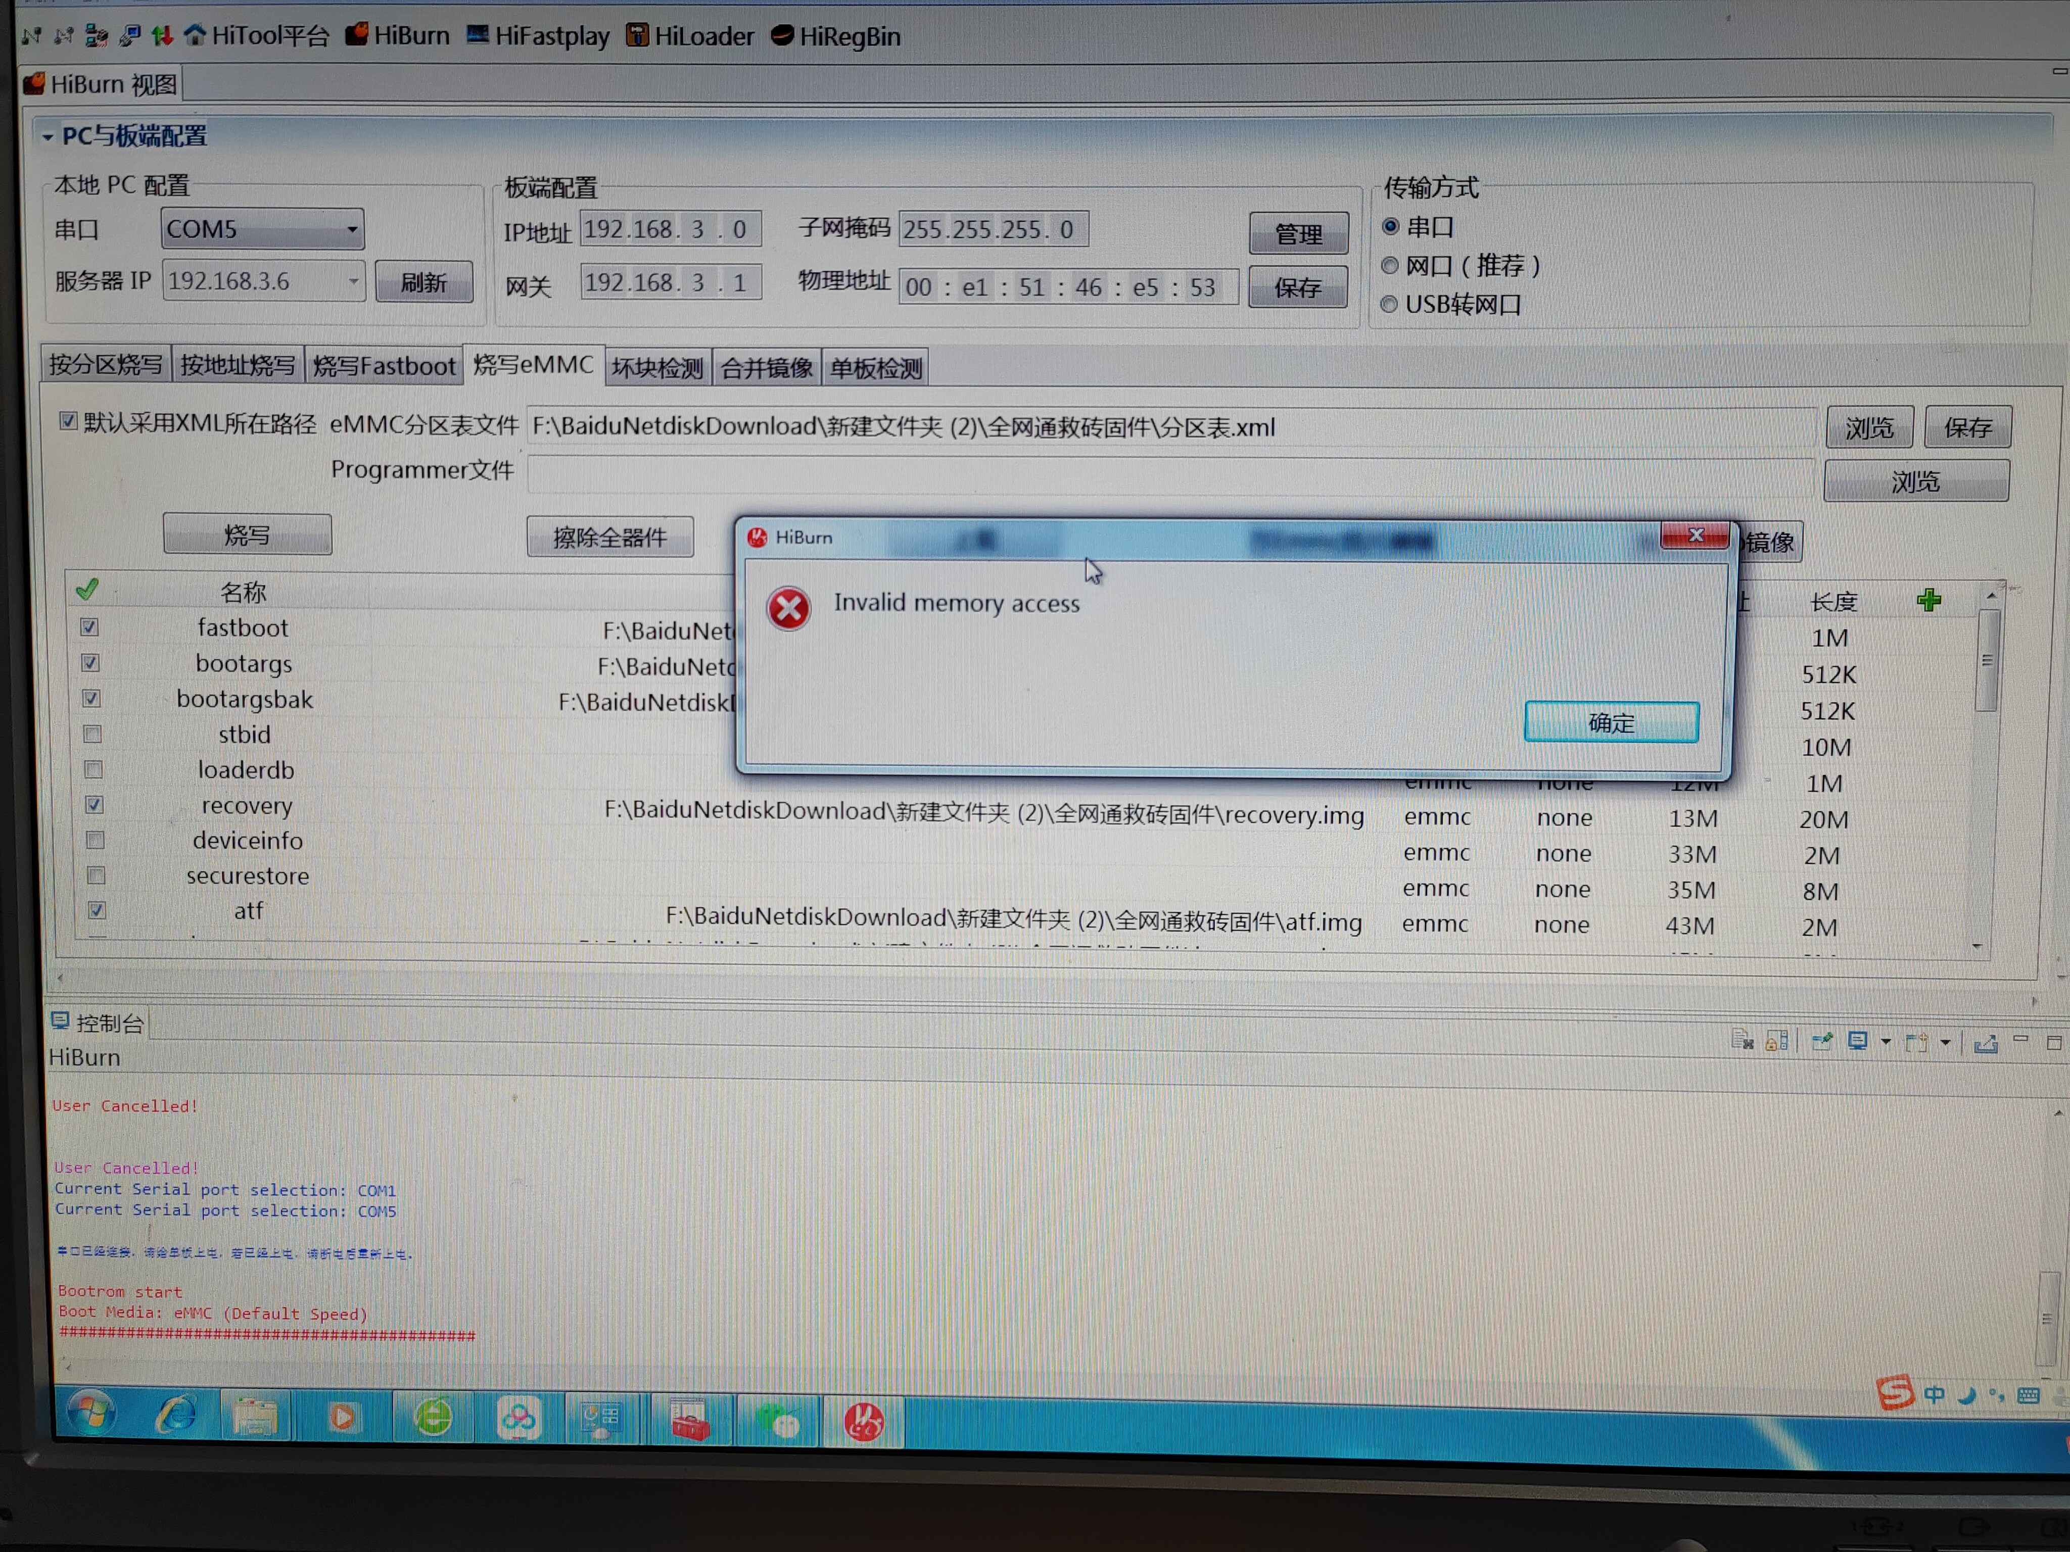Uncheck the bootargs partition checkbox
Image resolution: width=2070 pixels, height=1552 pixels.
pyautogui.click(x=90, y=663)
